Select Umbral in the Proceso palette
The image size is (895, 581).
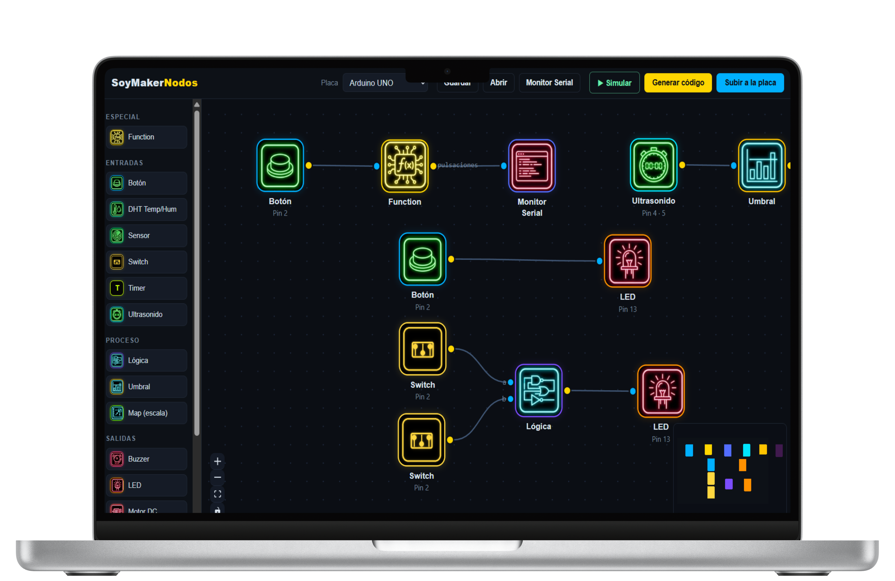pyautogui.click(x=146, y=387)
